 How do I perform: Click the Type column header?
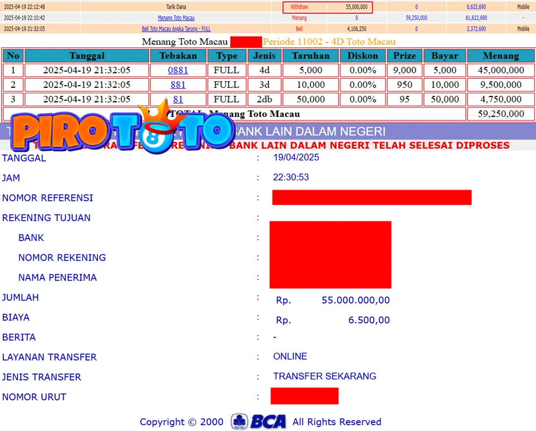tap(227, 55)
